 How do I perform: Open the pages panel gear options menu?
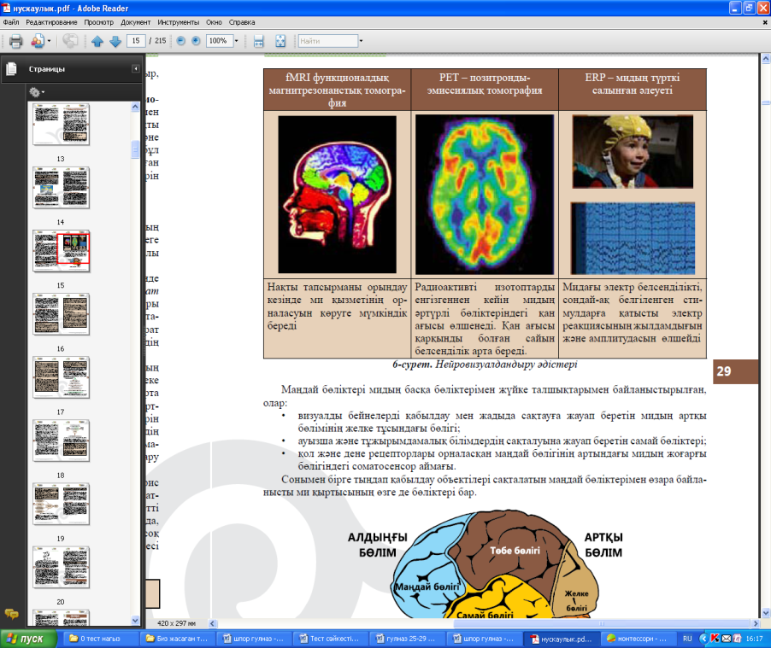37,92
